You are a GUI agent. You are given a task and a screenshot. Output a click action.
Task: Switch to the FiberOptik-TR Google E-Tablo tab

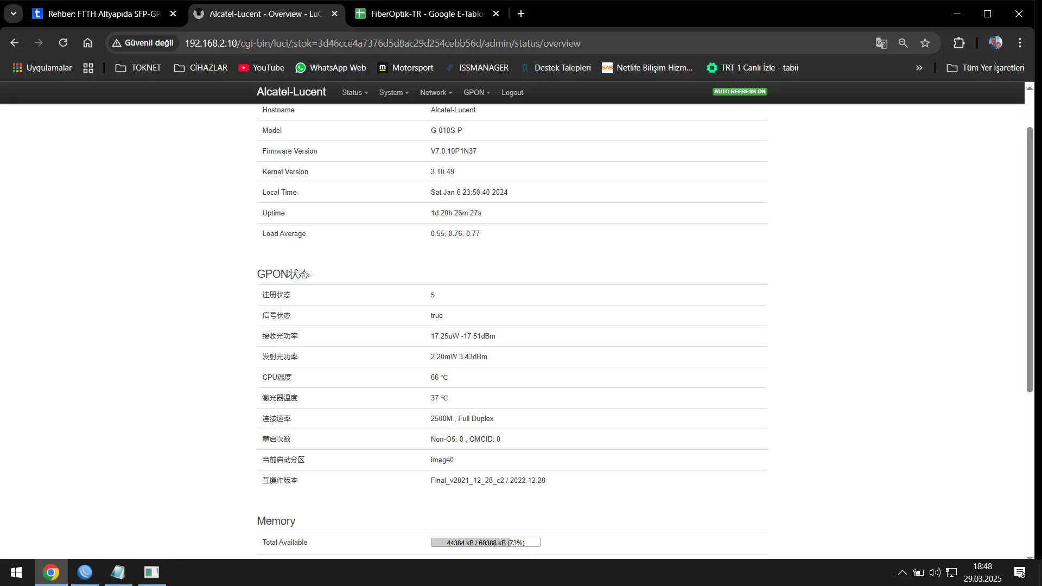(x=427, y=14)
